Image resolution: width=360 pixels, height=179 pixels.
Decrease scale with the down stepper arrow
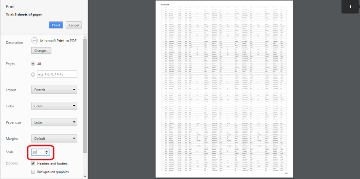point(47,153)
